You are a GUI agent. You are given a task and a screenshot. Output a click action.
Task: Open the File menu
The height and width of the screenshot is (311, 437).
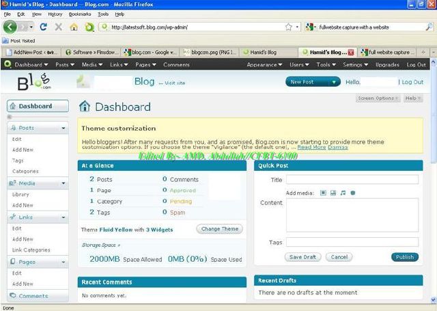coord(8,14)
